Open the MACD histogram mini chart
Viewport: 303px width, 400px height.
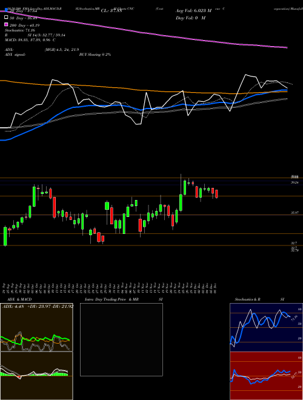click(x=36, y=376)
